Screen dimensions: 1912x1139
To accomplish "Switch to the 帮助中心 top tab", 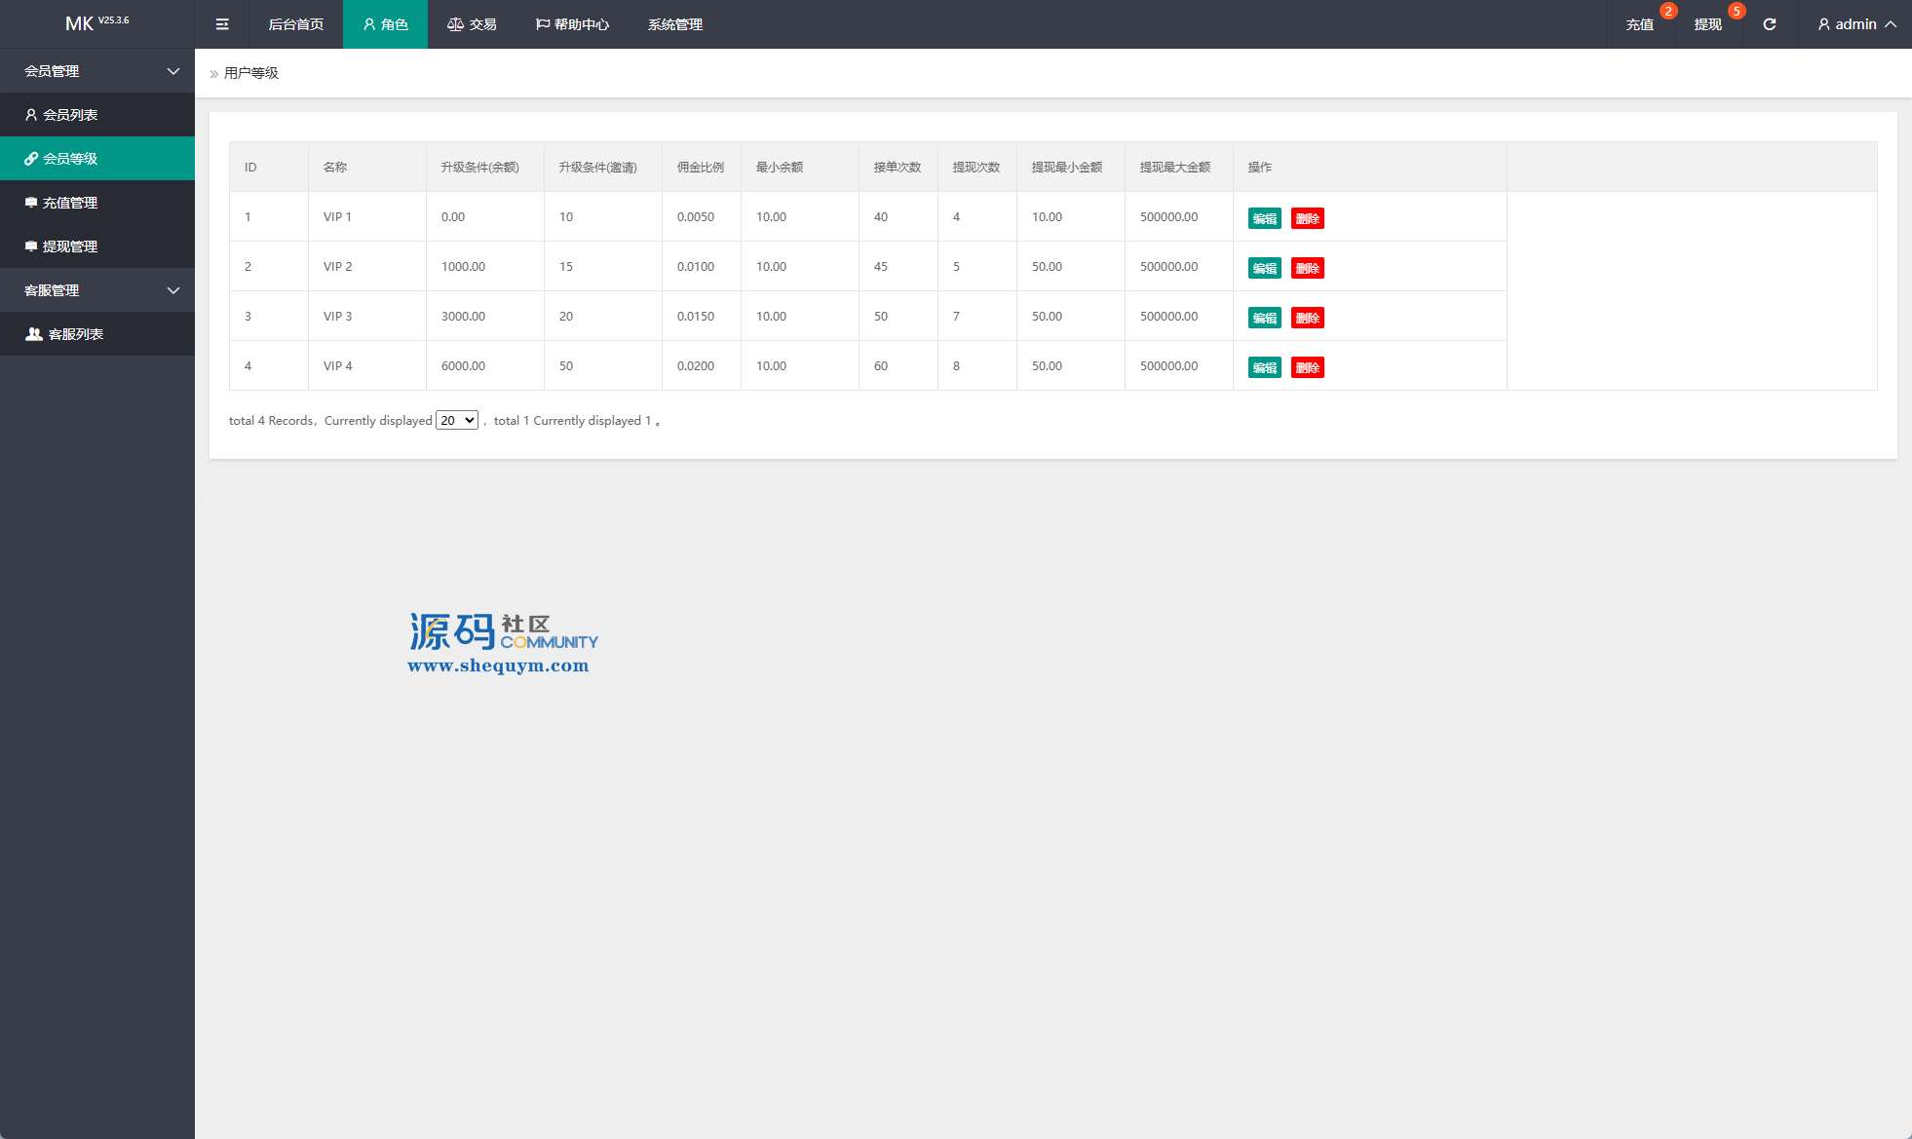I will (x=573, y=24).
